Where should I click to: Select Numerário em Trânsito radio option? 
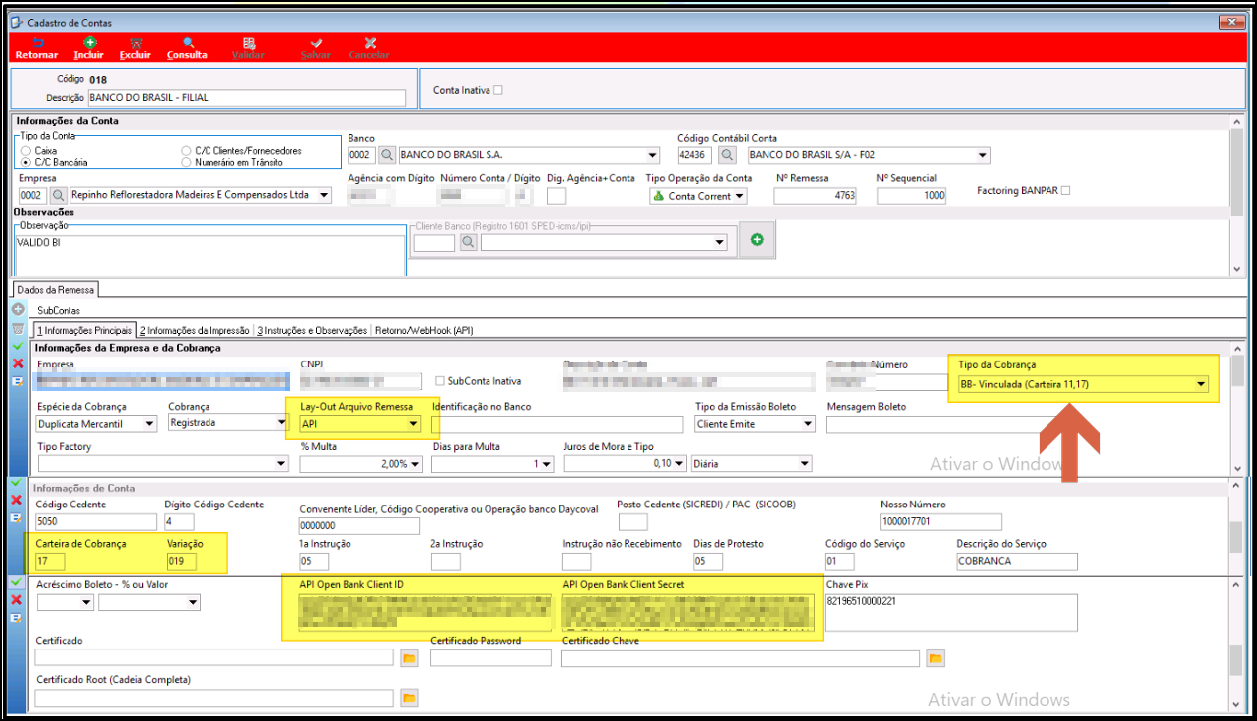point(186,162)
